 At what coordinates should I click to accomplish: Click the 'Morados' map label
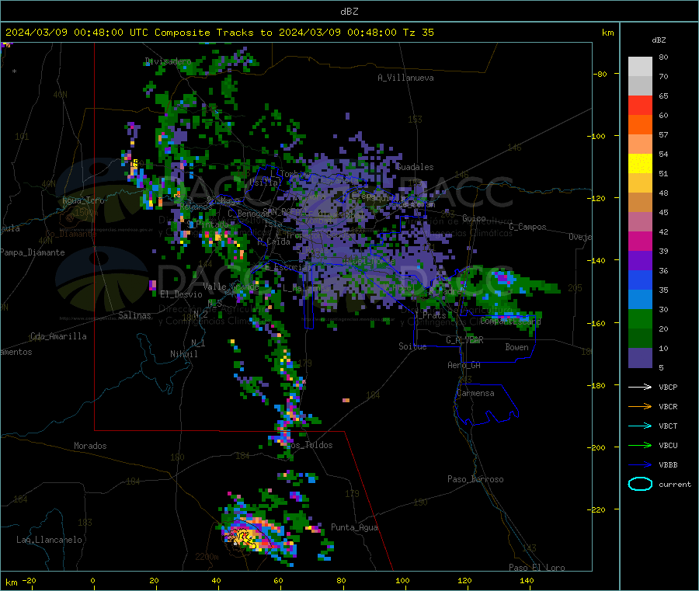(x=90, y=446)
